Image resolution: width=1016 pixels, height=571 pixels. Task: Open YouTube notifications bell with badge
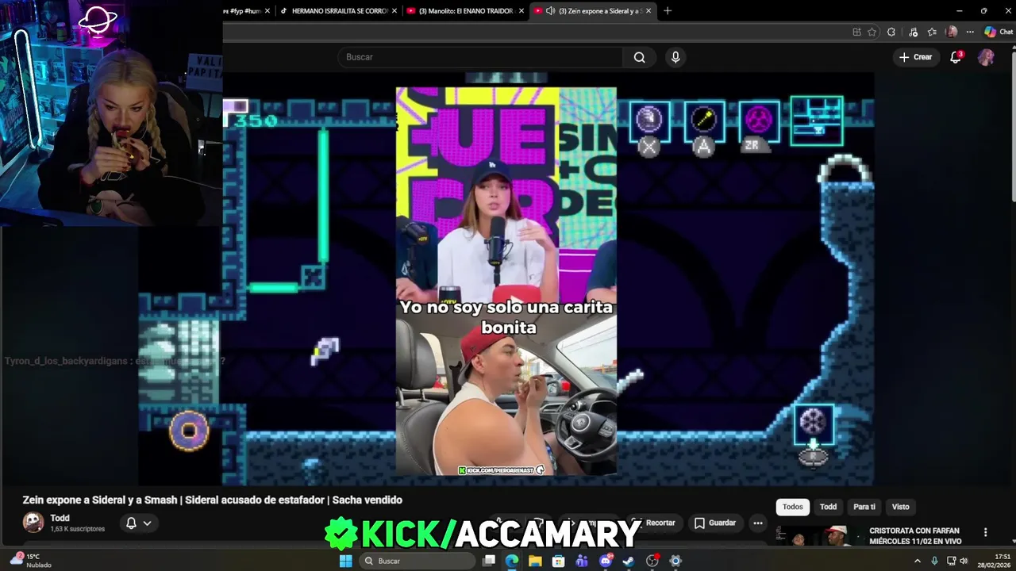[x=956, y=57]
